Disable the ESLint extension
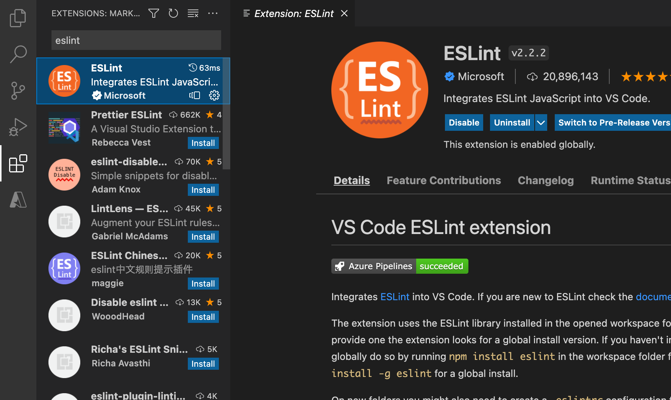The width and height of the screenshot is (671, 400). 463,122
